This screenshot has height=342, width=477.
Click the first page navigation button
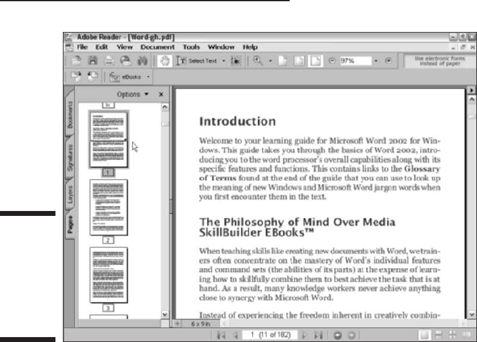point(221,335)
